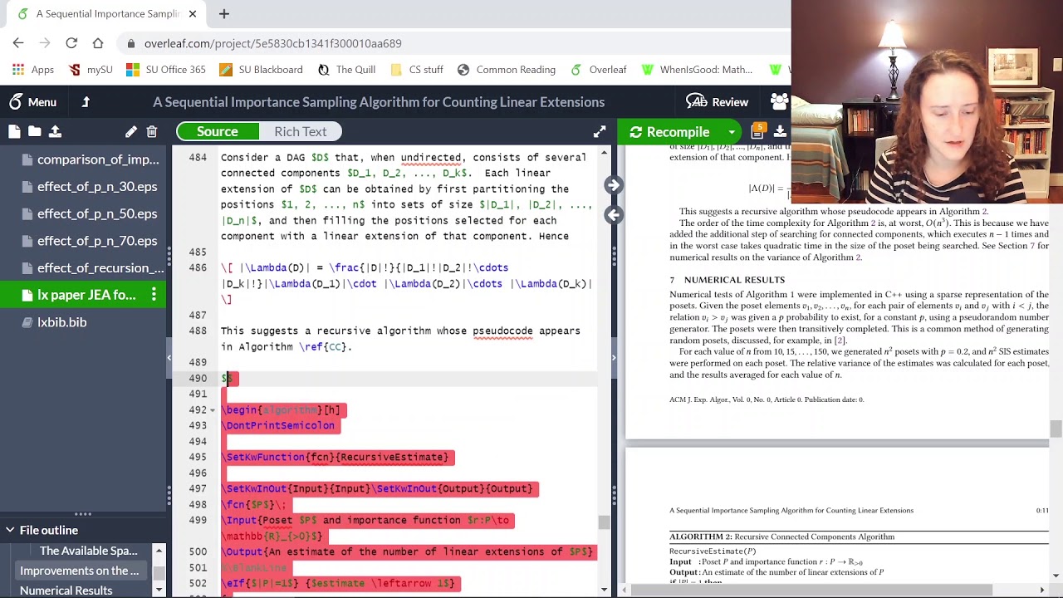Click the up-arrow back to projects icon
This screenshot has height=598, width=1063.
pos(86,102)
